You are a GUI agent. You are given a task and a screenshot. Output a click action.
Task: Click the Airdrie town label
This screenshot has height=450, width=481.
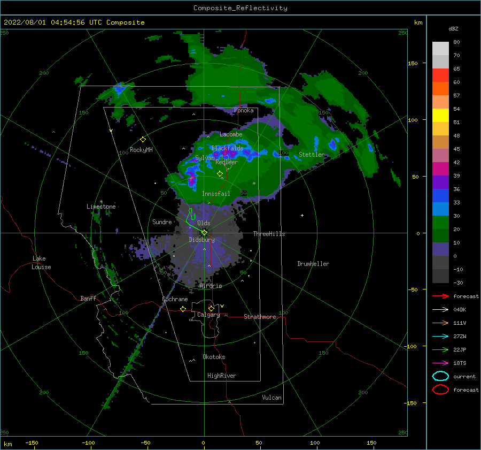pyautogui.click(x=211, y=286)
